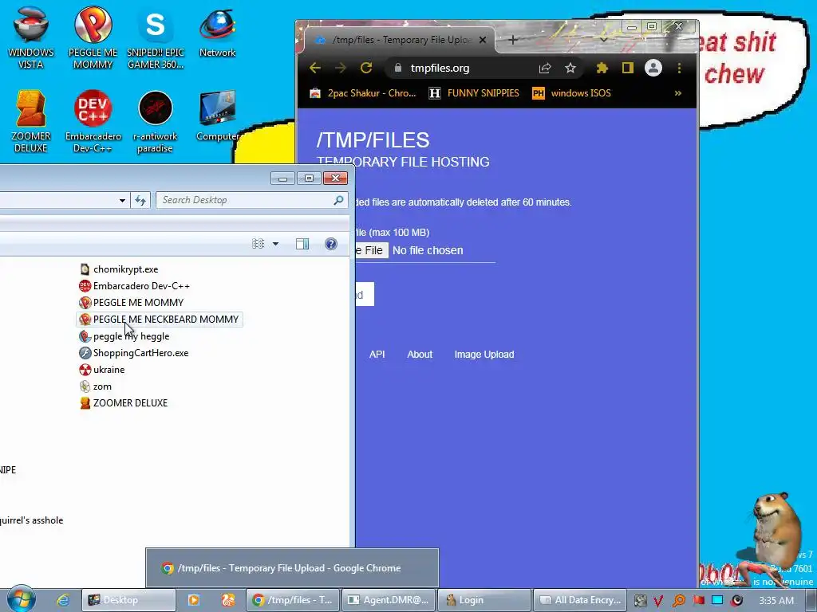The image size is (817, 612).
Task: Open the Computer desktop icon
Action: (217, 116)
